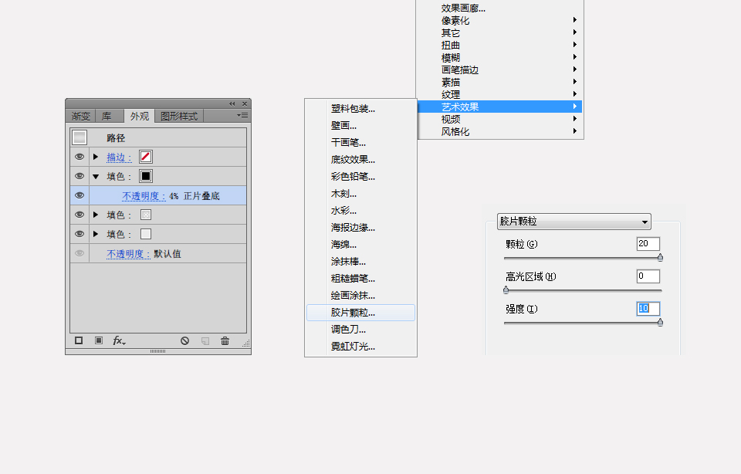Duplicate the selected appearance item

[206, 340]
